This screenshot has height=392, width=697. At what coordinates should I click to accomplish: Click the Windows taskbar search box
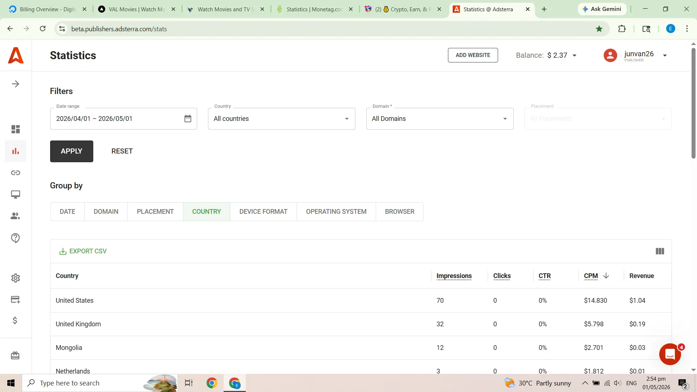pos(100,383)
